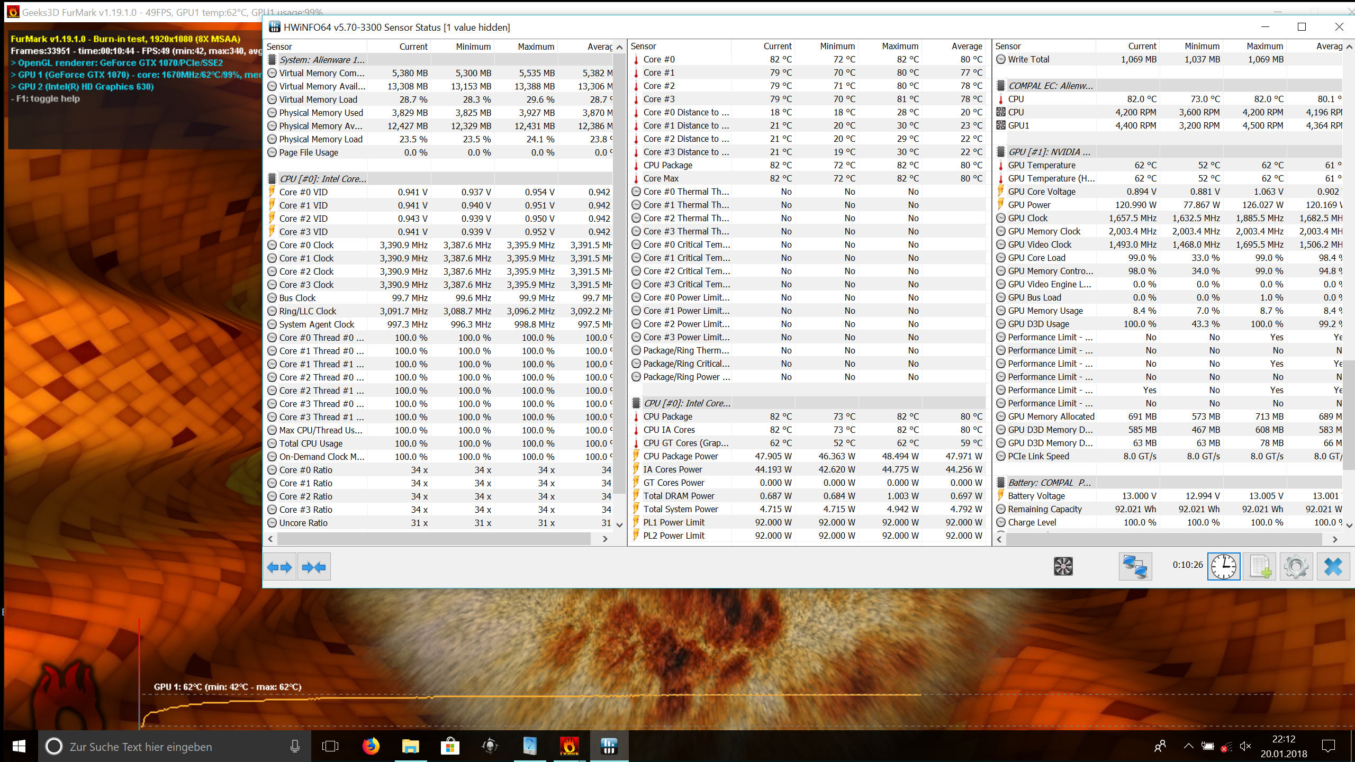Select the PL1 Power Limit row
The width and height of the screenshot is (1355, 762).
click(x=808, y=522)
